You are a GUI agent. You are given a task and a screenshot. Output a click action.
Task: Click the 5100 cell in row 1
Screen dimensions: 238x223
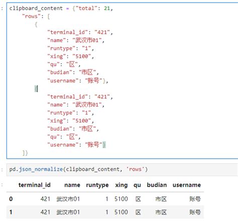[121, 212]
